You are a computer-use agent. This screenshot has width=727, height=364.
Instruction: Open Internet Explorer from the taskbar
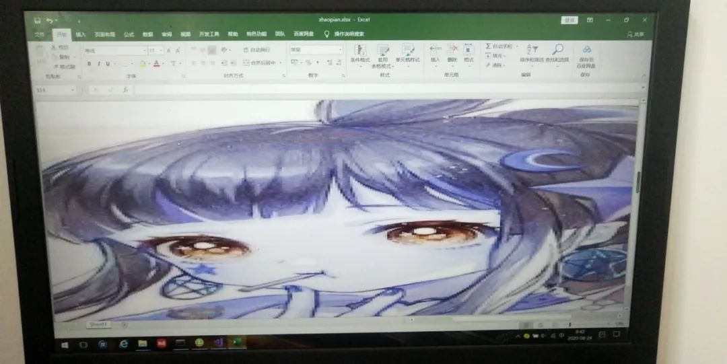pyautogui.click(x=124, y=344)
